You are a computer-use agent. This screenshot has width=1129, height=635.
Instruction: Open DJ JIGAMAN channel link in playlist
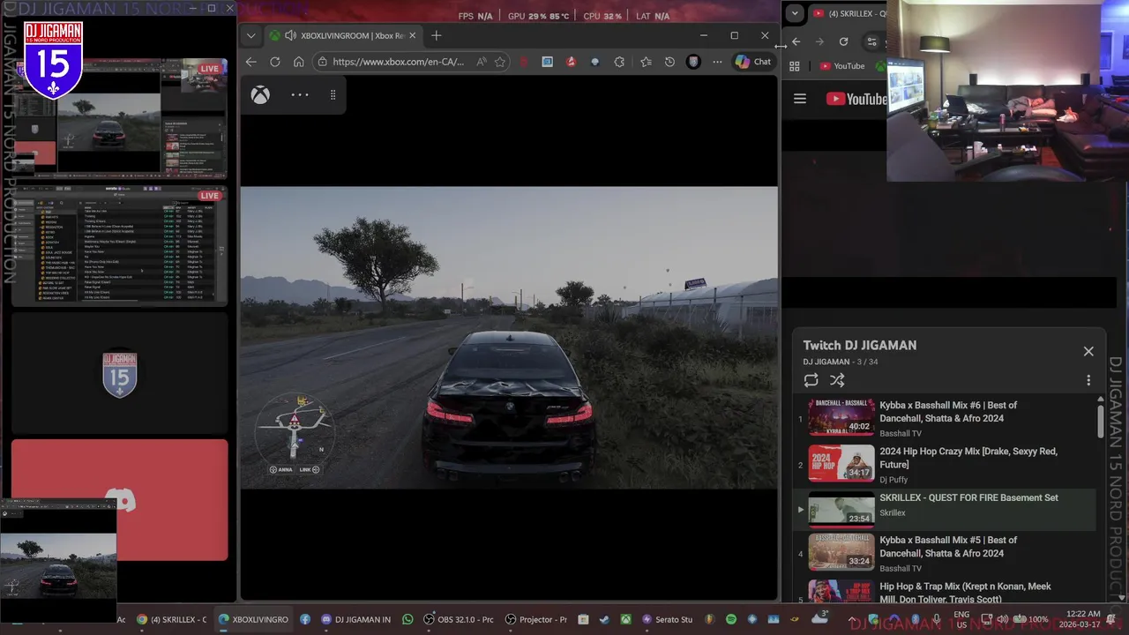pos(826,362)
